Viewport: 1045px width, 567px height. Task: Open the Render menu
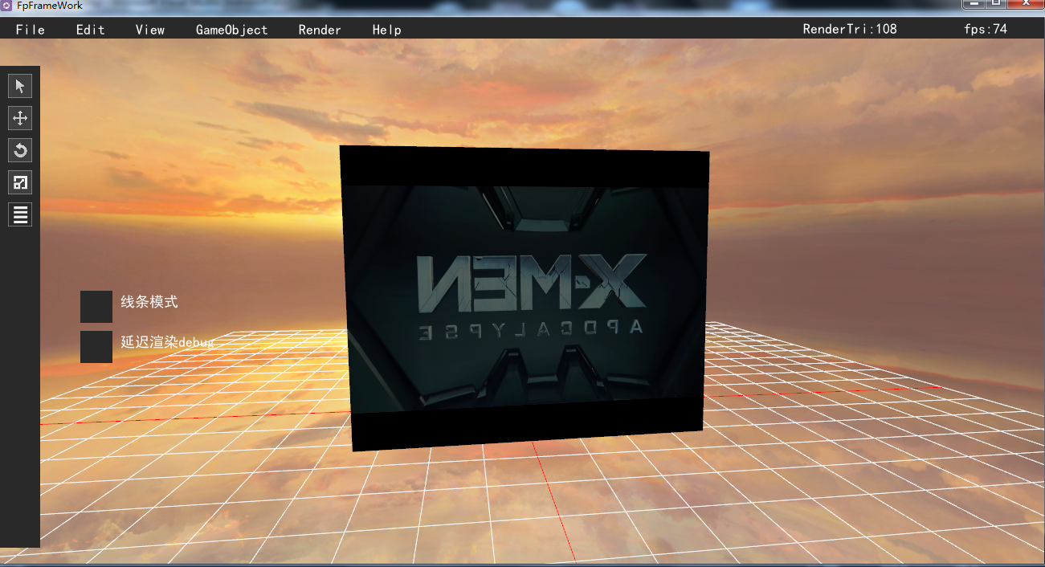tap(320, 30)
